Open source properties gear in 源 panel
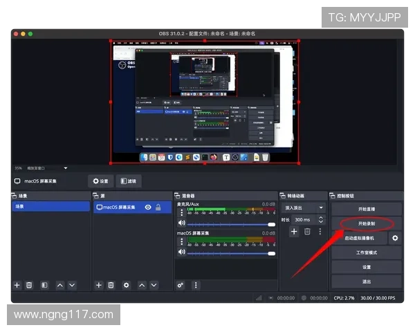Viewport: 415px width, 332px height. [x=127, y=285]
